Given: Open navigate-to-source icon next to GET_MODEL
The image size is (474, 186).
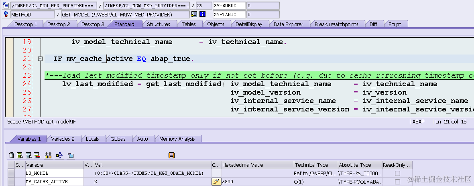Looking at the screenshot, I should click(194, 14).
